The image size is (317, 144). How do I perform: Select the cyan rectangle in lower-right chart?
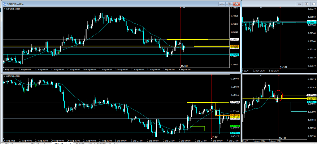[x=299, y=107]
